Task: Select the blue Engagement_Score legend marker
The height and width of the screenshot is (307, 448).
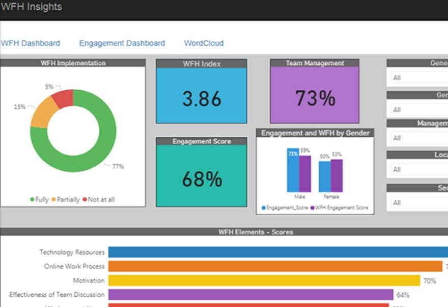Action: click(263, 208)
